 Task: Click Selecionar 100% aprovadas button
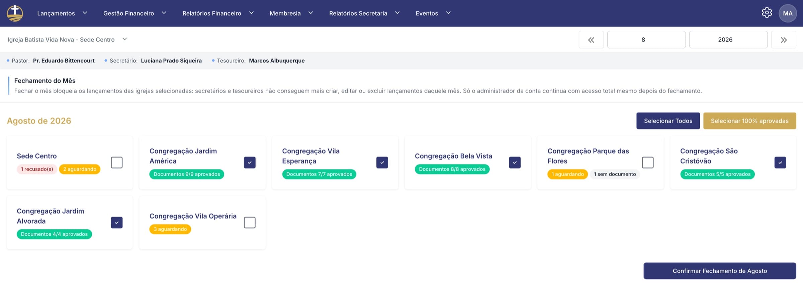pos(749,121)
